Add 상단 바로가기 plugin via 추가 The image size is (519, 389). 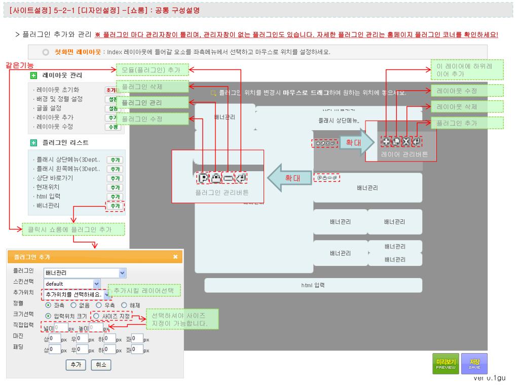115,179
